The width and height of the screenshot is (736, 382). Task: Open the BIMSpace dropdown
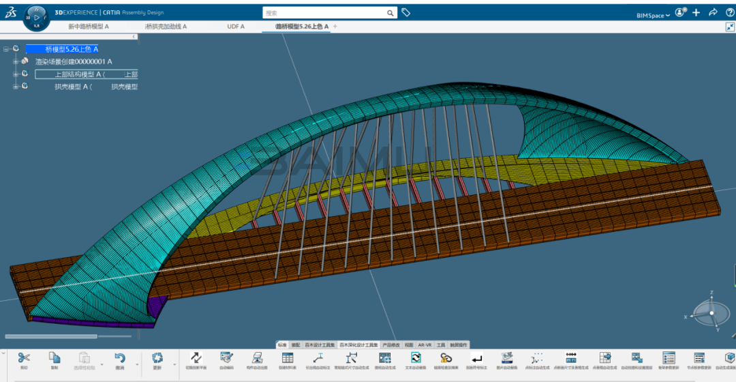pos(653,15)
